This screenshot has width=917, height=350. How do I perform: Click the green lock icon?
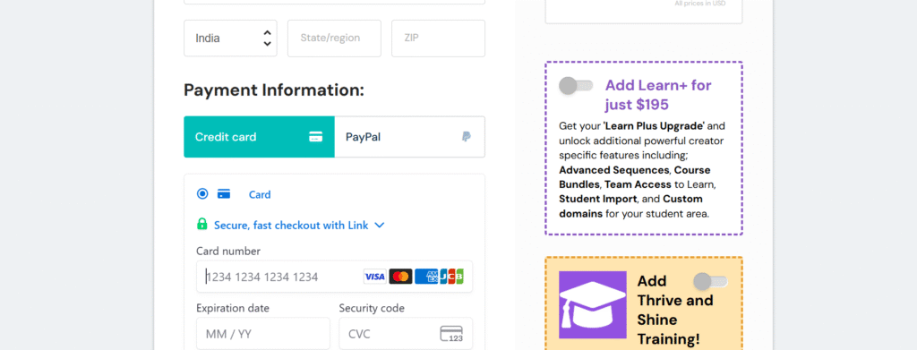point(201,225)
